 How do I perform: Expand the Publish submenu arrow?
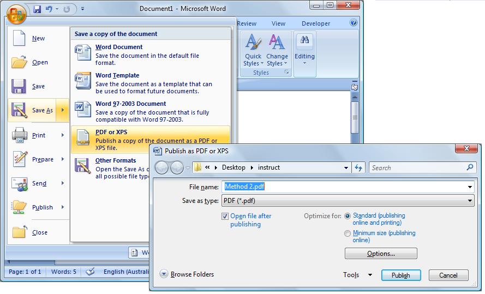click(x=63, y=207)
